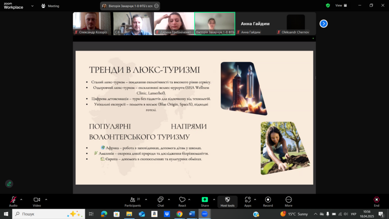Open Host tools shield button
Screen dimensions: 389x219
click(x=228, y=201)
